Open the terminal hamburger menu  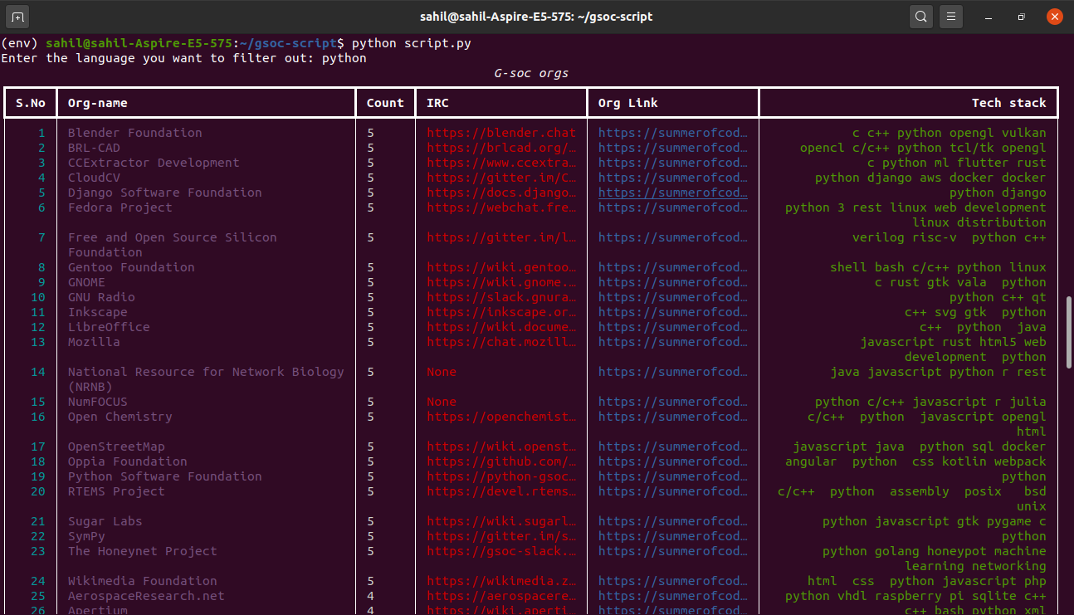point(951,16)
